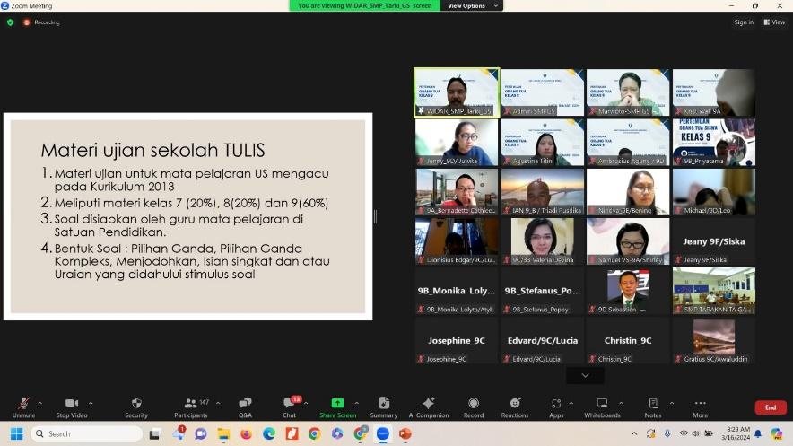Expand audio options arrow next to Unmute
This screenshot has height=446, width=793.
pos(40,403)
